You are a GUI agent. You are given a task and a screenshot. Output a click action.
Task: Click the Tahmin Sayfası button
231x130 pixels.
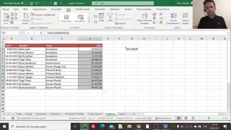185,19
